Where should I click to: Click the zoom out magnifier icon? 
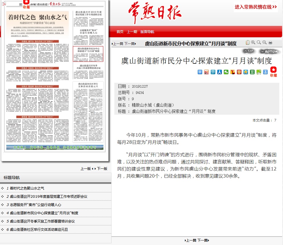265,42
